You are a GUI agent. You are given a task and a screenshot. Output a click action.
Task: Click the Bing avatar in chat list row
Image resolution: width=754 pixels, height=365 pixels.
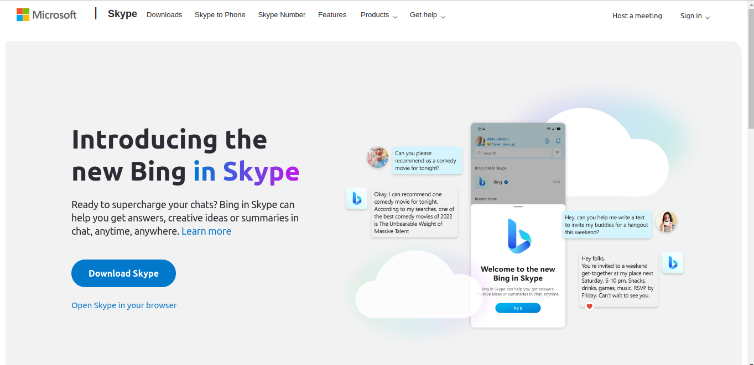click(482, 182)
